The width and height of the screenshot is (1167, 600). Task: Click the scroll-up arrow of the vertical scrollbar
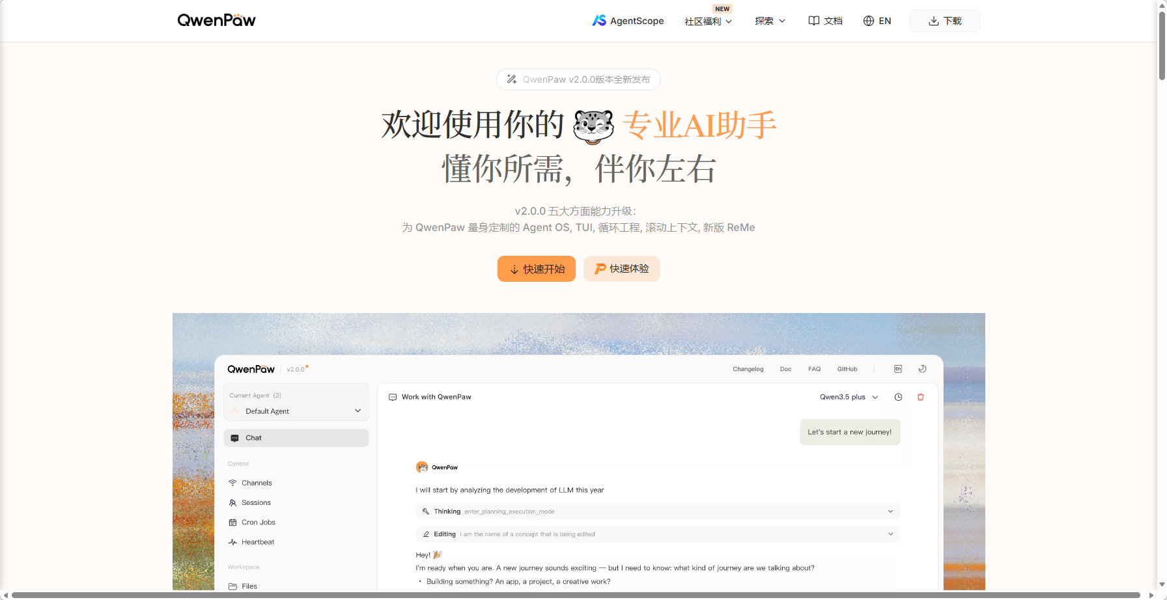(x=1162, y=5)
